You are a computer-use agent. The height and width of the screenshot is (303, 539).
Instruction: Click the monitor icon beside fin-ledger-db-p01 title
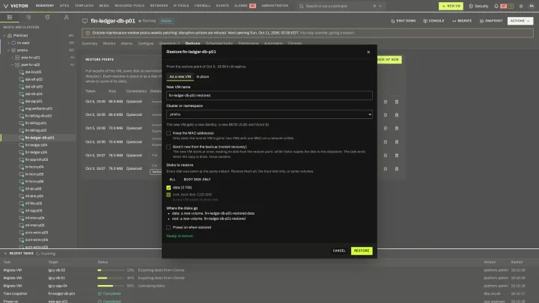(85, 21)
